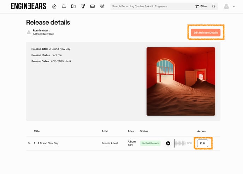
Task: Open messages envelope icon
Action: [x=93, y=6]
